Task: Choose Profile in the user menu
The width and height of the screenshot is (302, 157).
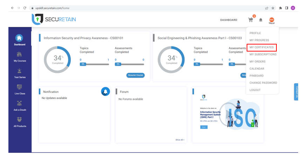Action: coord(255,33)
